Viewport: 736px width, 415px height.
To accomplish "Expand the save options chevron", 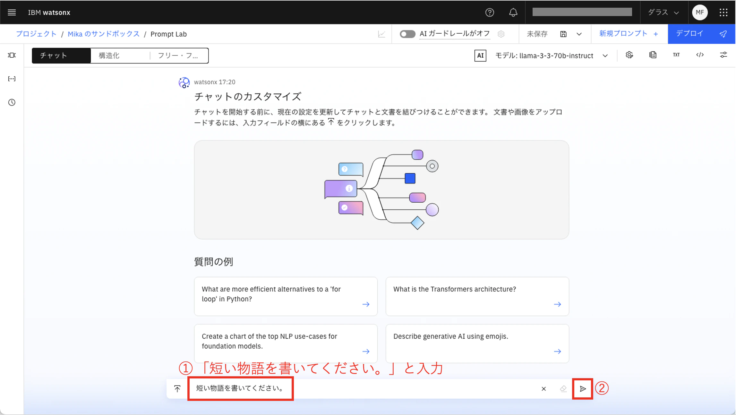I will coord(579,34).
